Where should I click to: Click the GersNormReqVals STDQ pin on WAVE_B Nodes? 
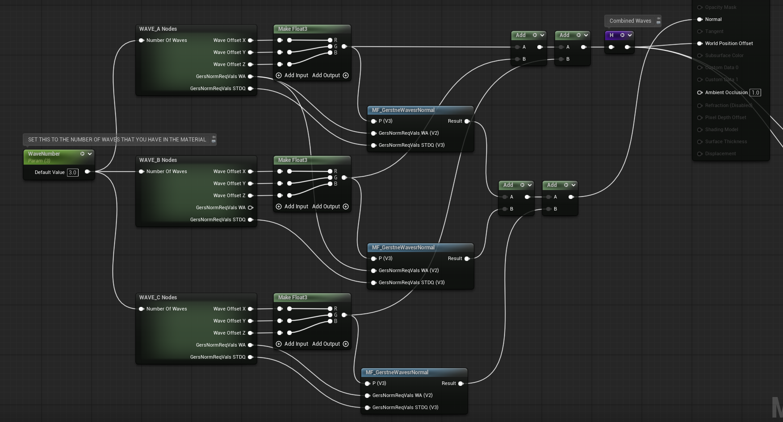point(251,219)
